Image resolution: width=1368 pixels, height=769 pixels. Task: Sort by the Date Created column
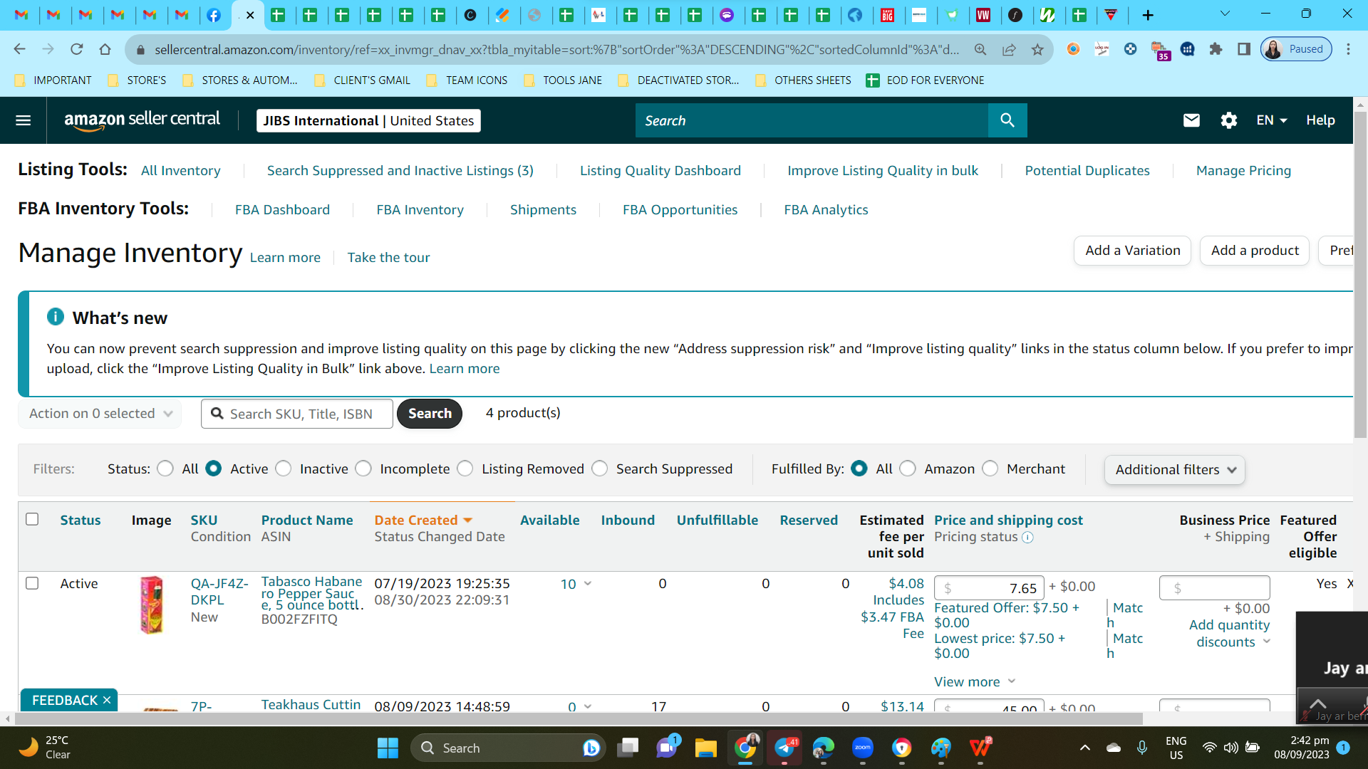coord(423,520)
